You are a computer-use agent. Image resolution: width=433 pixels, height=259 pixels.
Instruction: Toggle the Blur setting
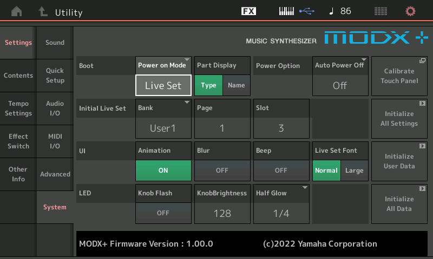pos(222,170)
